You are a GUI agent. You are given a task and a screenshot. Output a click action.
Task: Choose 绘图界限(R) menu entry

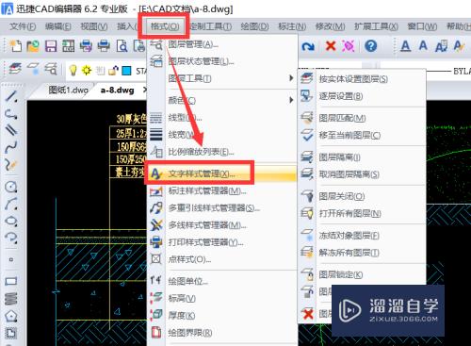pos(221,333)
